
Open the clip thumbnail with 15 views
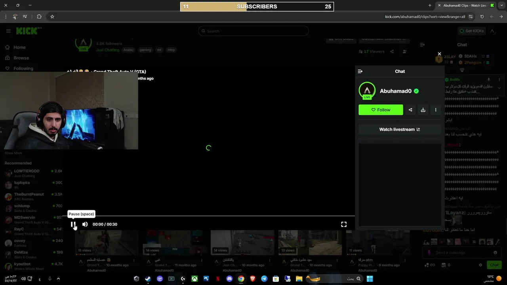point(107,242)
